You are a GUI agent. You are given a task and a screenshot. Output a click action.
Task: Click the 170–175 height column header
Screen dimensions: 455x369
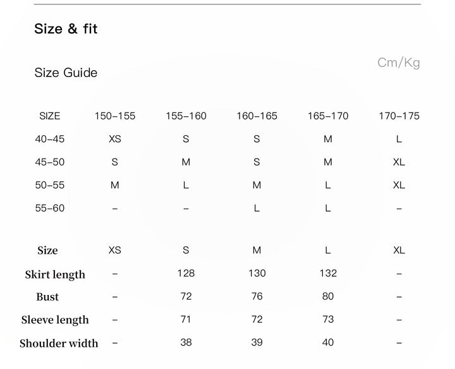[399, 116]
